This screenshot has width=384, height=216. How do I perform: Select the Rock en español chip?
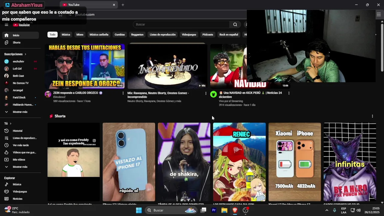tap(229, 34)
